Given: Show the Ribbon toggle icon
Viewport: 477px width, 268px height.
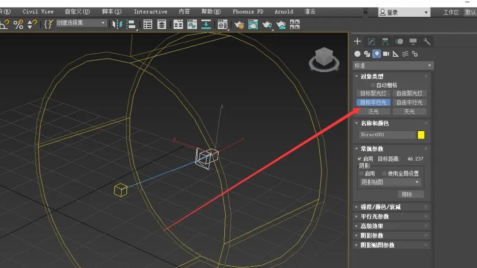Looking at the screenshot, I should point(178,24).
